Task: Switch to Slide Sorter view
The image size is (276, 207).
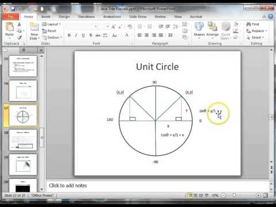Action: pos(195,195)
